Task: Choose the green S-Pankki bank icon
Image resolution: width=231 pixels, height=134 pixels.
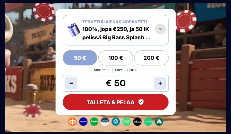Action: pos(94,122)
